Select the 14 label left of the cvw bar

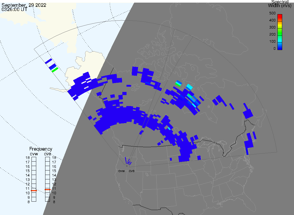[28, 175]
